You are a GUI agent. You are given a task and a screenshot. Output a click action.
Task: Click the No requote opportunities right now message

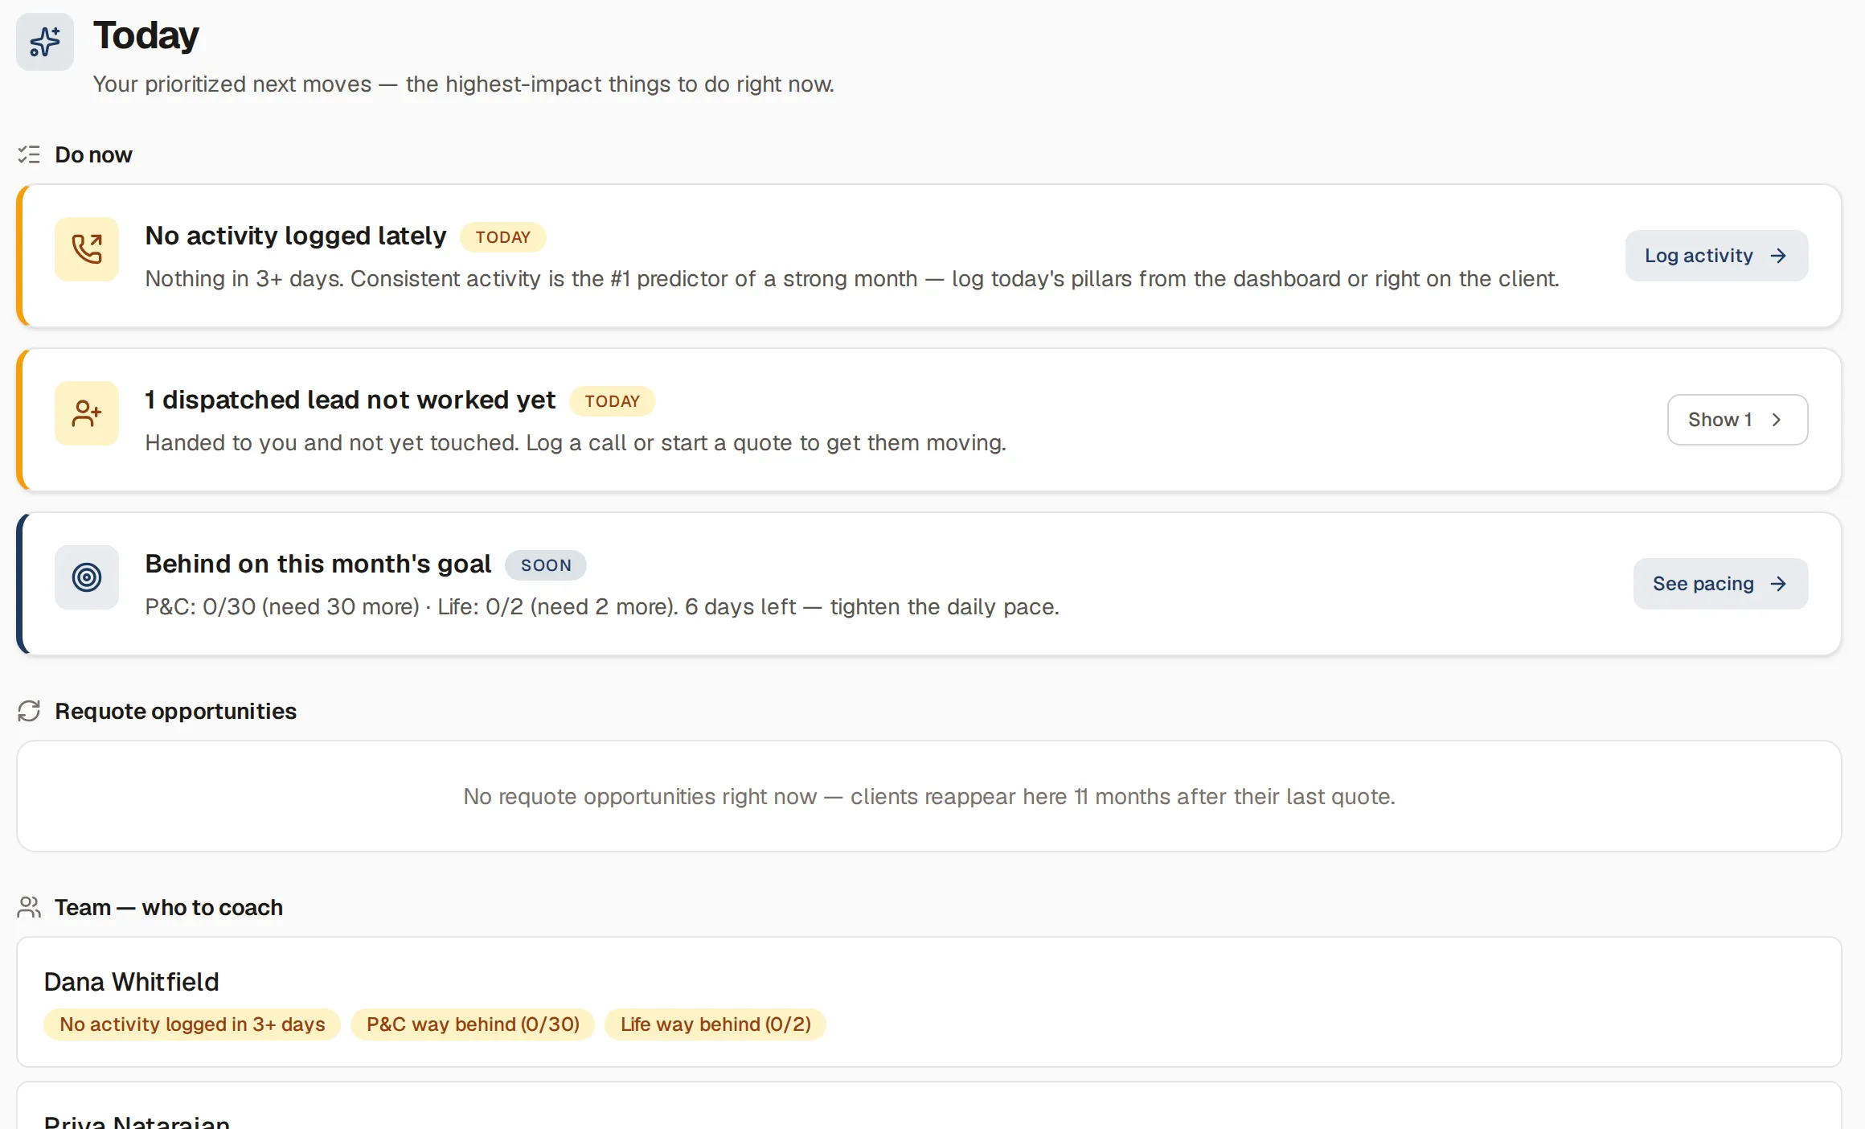[x=929, y=796]
